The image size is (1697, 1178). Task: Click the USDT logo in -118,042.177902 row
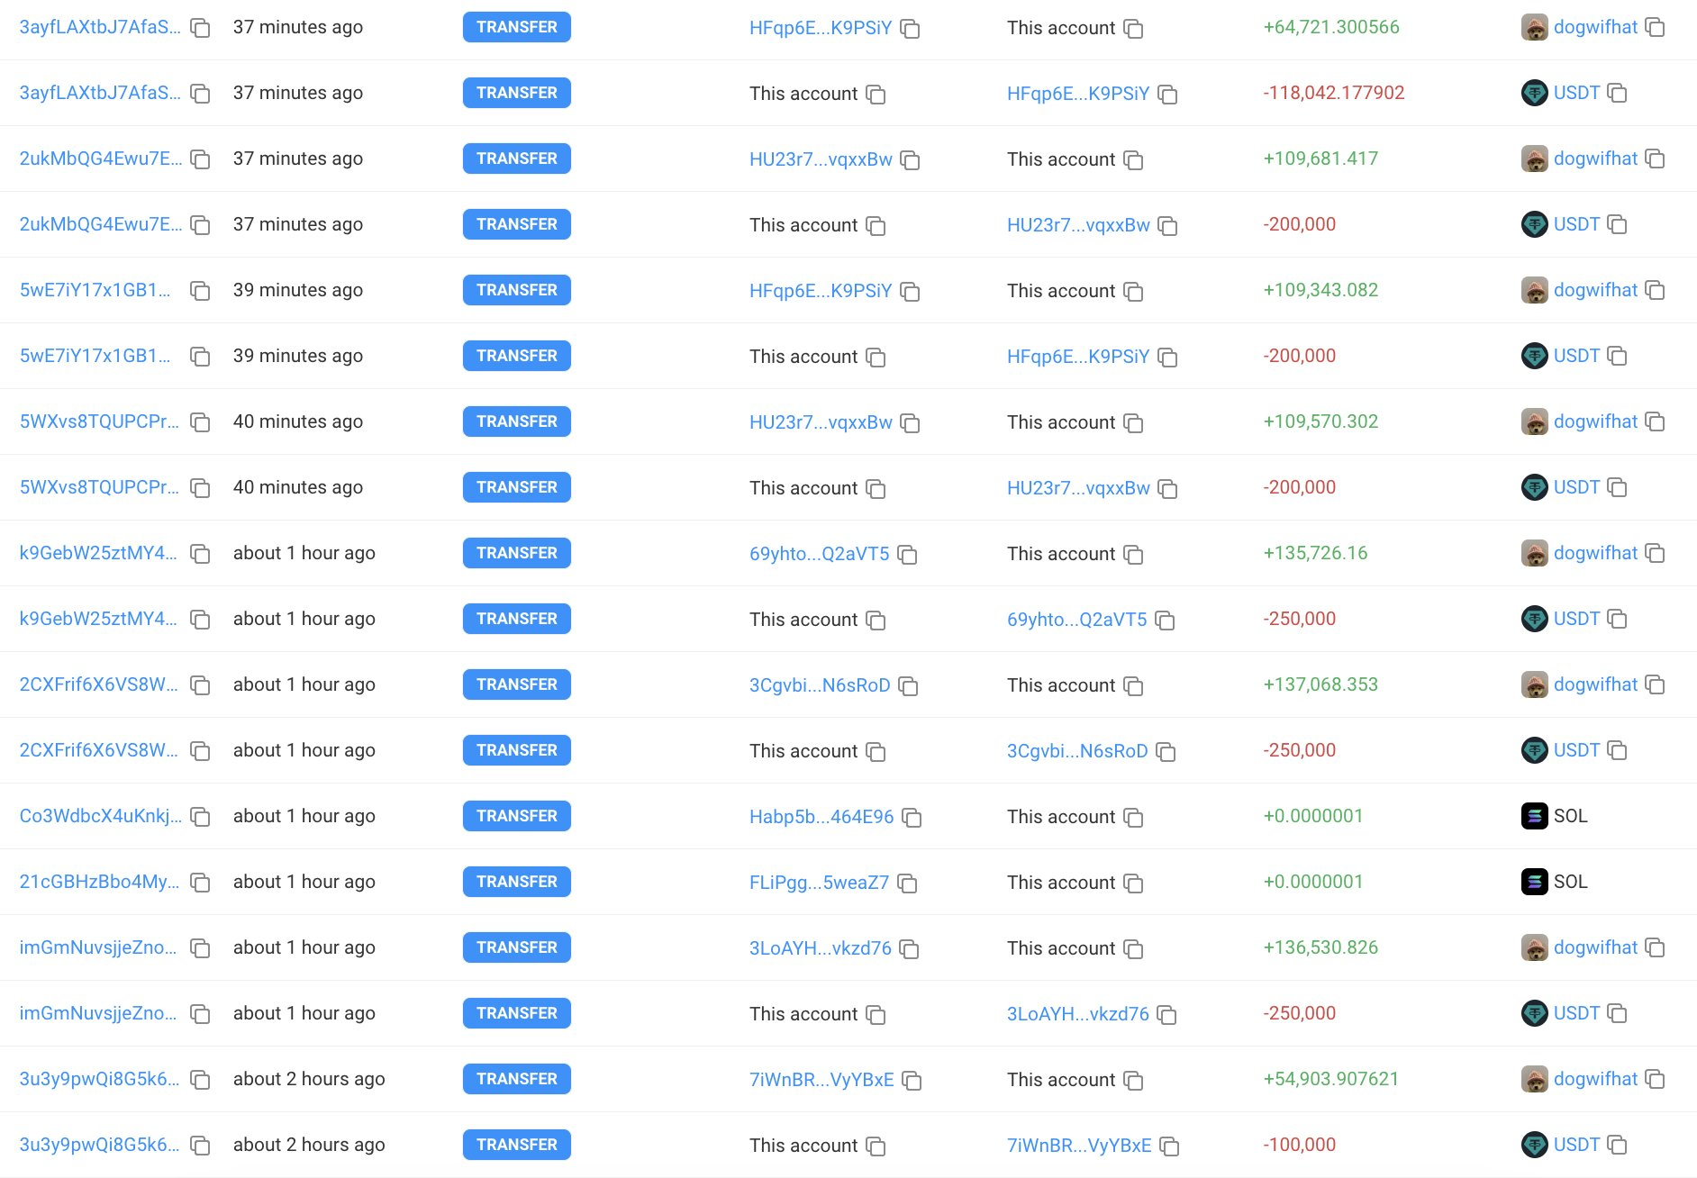pos(1535,94)
